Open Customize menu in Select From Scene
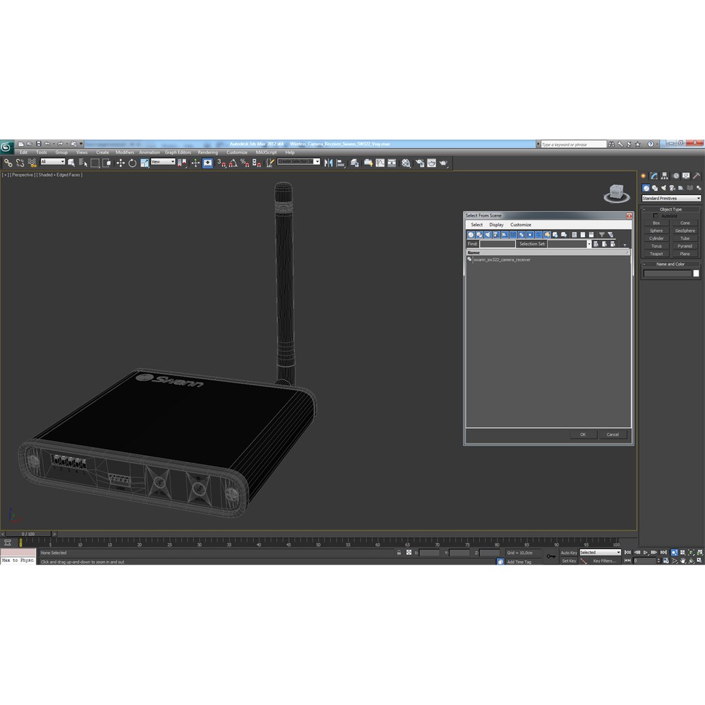 click(521, 225)
